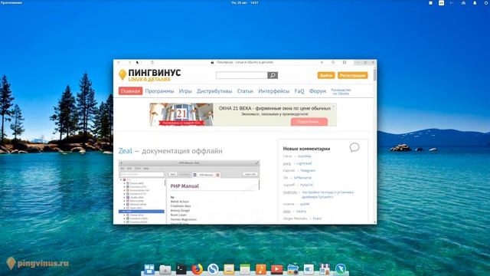Open the FaQ navigation item
The width and height of the screenshot is (490, 276).
(299, 91)
